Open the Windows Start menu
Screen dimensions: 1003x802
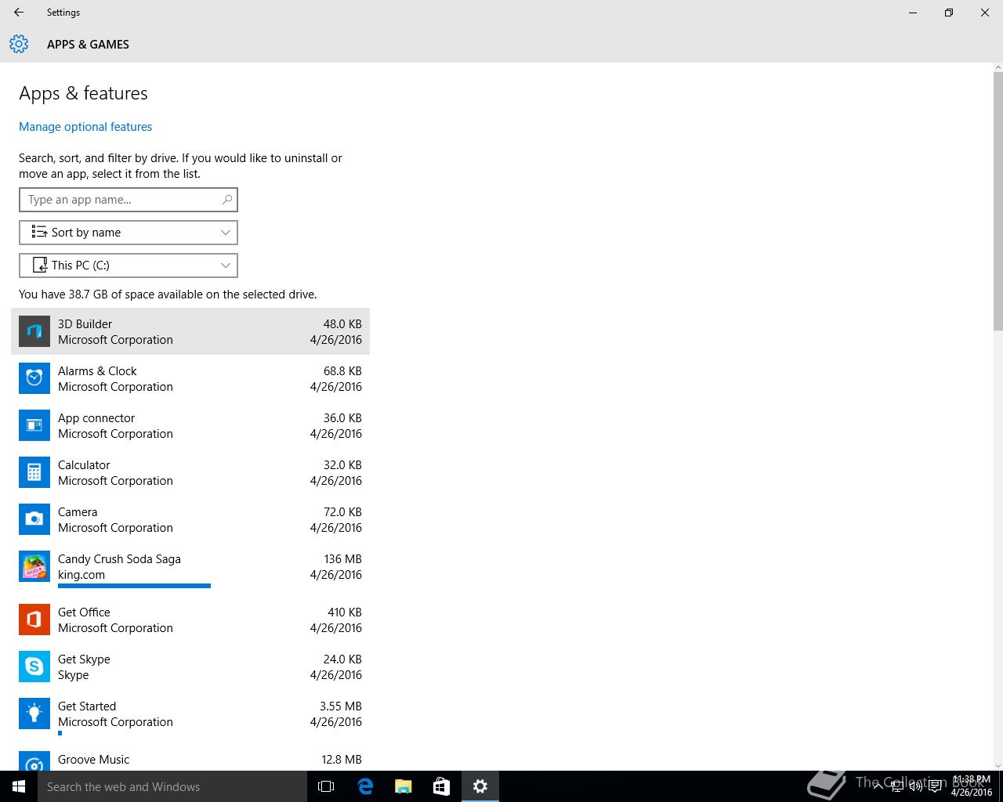(x=19, y=786)
